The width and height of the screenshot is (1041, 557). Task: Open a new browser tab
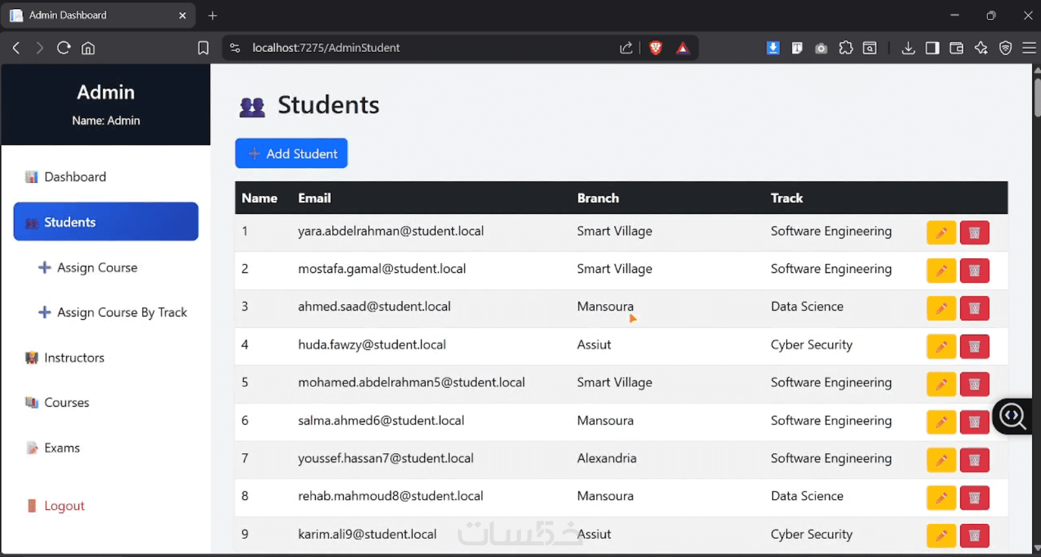pyautogui.click(x=213, y=16)
